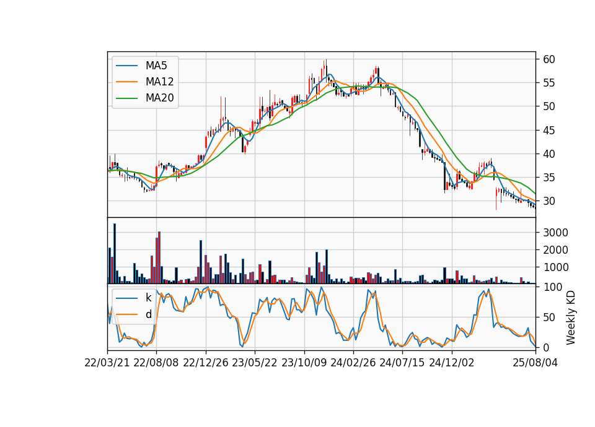Click the 24/07/15 date tick label

[x=402, y=363]
